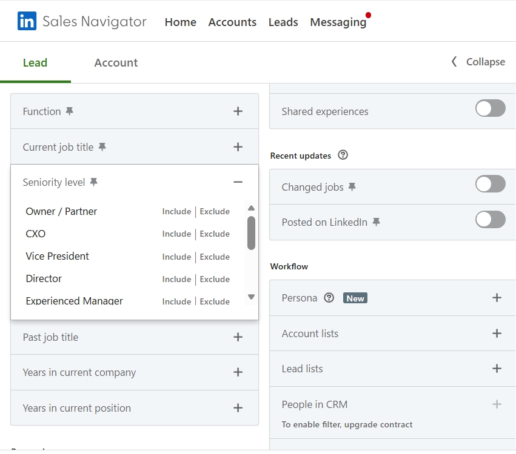Click pin icon next to Changed jobs

pos(352,187)
